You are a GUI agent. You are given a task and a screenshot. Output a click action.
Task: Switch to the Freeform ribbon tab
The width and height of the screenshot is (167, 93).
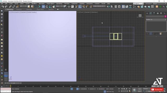pos(19,9)
